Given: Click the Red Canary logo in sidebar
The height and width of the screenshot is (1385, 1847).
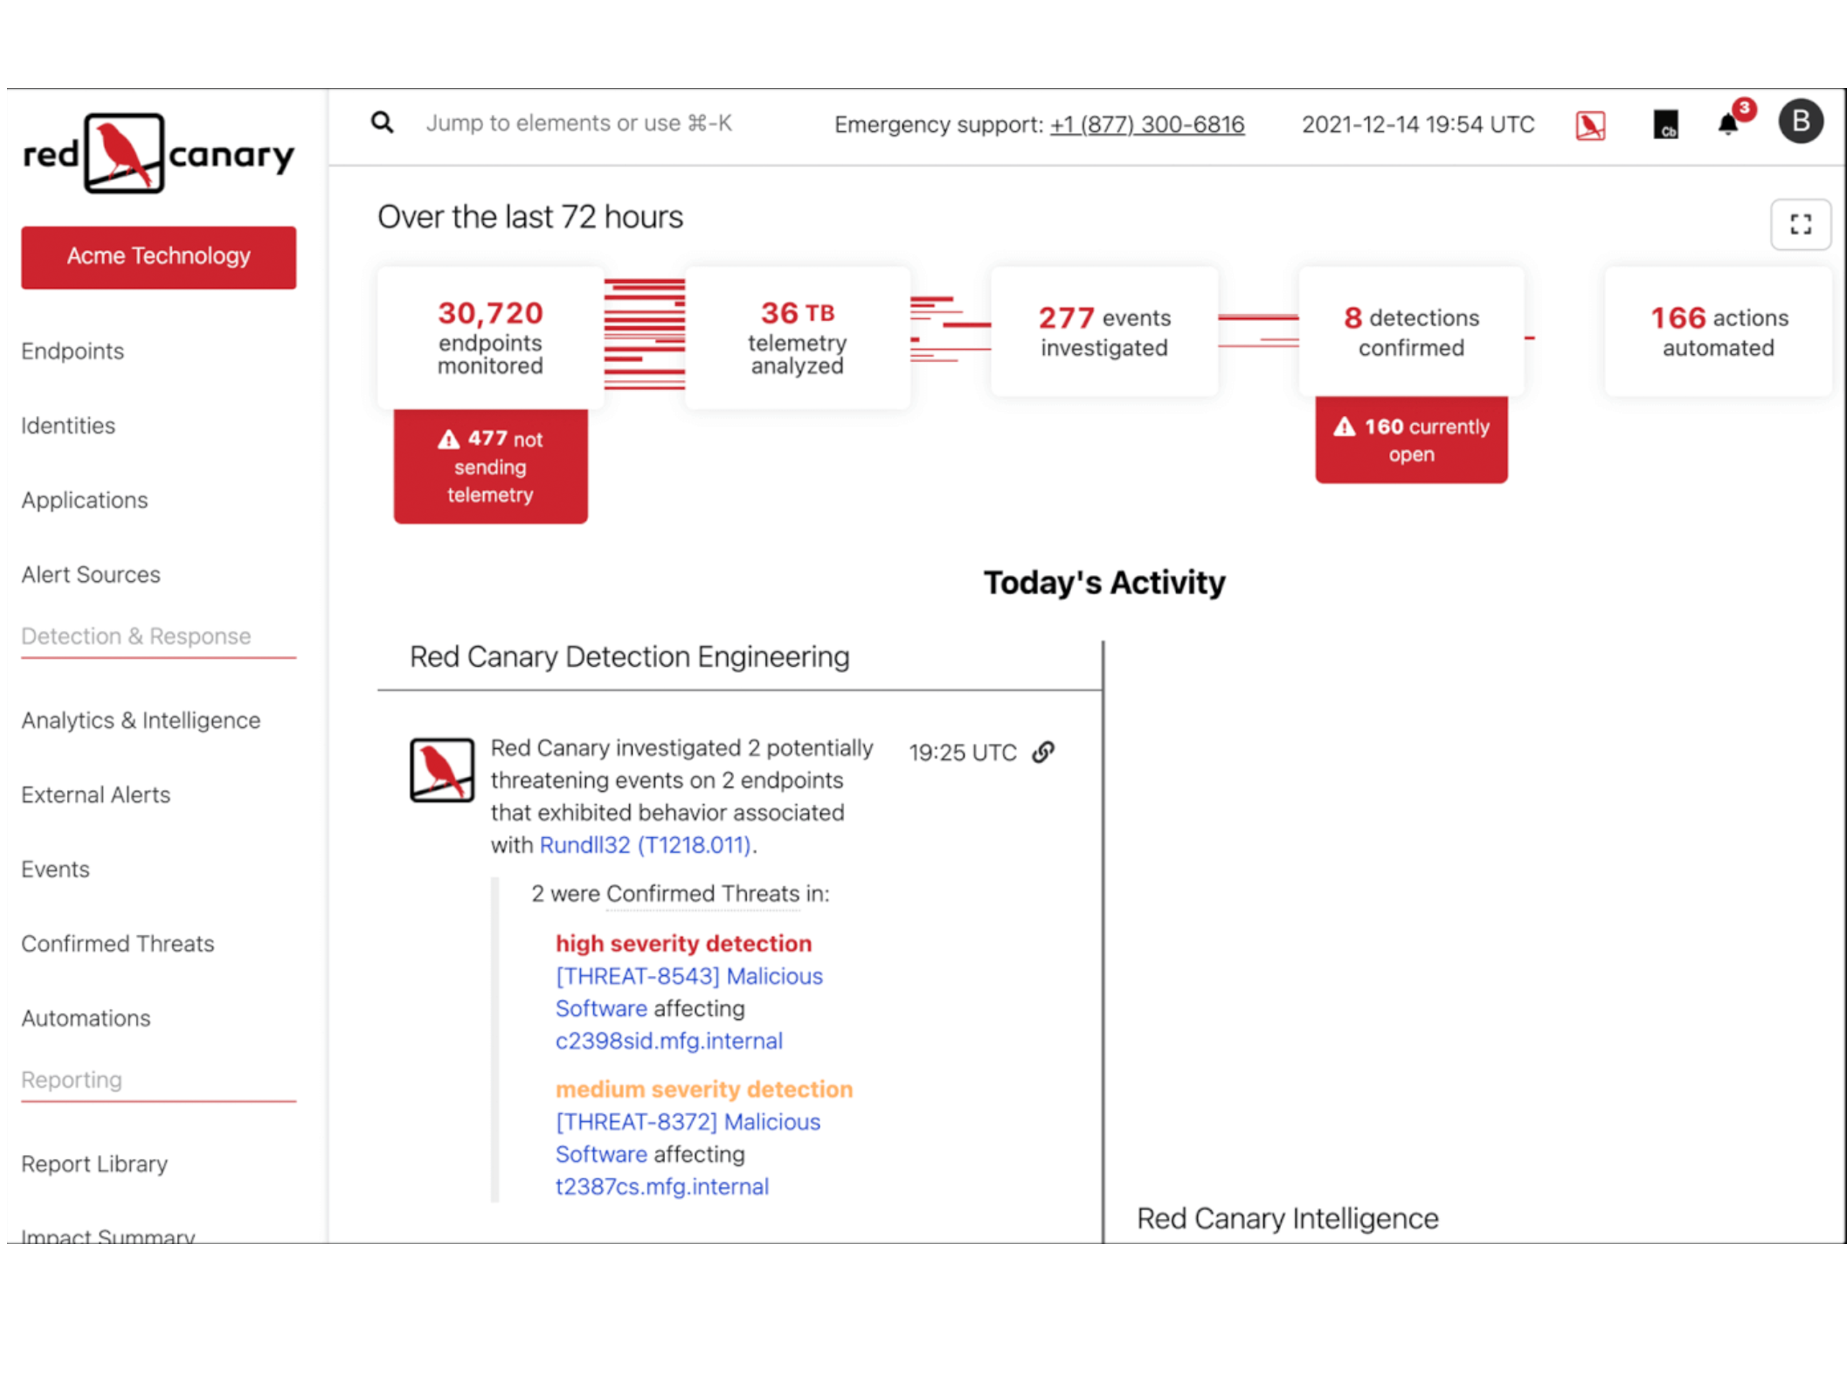Looking at the screenshot, I should 159,154.
